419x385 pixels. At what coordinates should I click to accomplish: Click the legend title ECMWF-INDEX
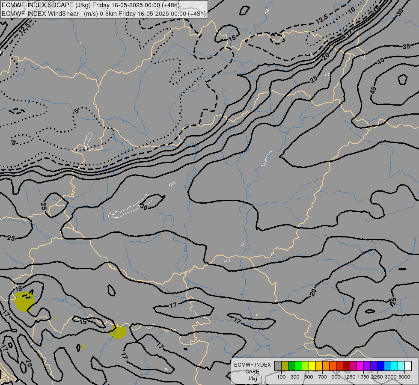tap(252, 365)
